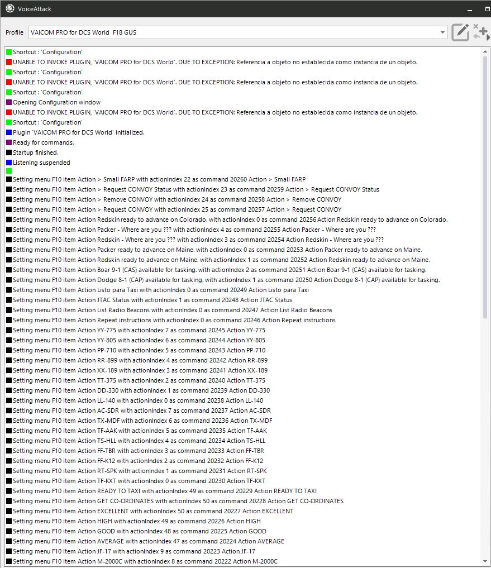Select the 'XX-189' command 20241 line

137,371
